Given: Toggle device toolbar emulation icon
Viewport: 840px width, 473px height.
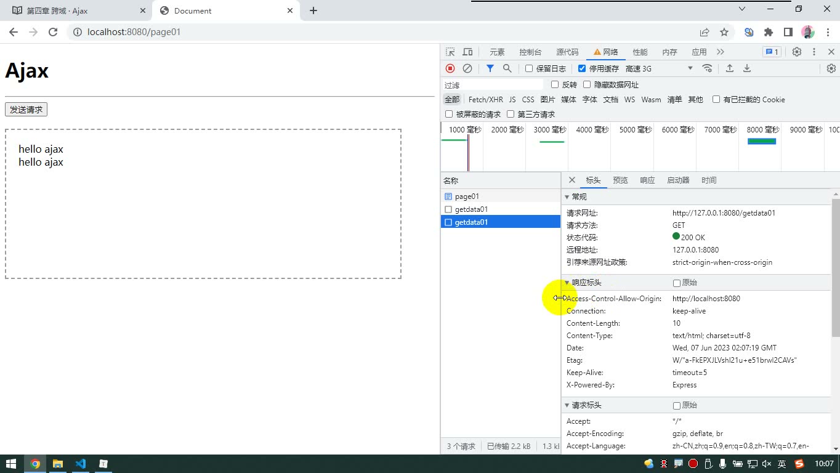Looking at the screenshot, I should (x=468, y=52).
